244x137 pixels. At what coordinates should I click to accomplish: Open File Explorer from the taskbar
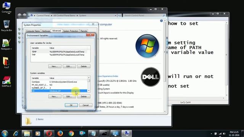tap(27, 134)
